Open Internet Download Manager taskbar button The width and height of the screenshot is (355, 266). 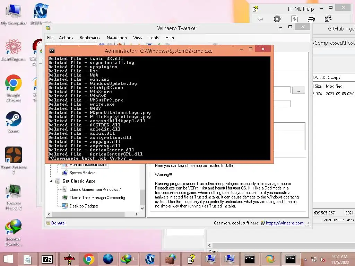tap(129, 259)
